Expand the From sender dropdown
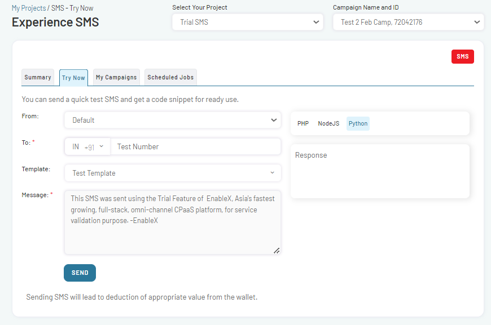Screen dimensions: 491x325 click(x=172, y=120)
